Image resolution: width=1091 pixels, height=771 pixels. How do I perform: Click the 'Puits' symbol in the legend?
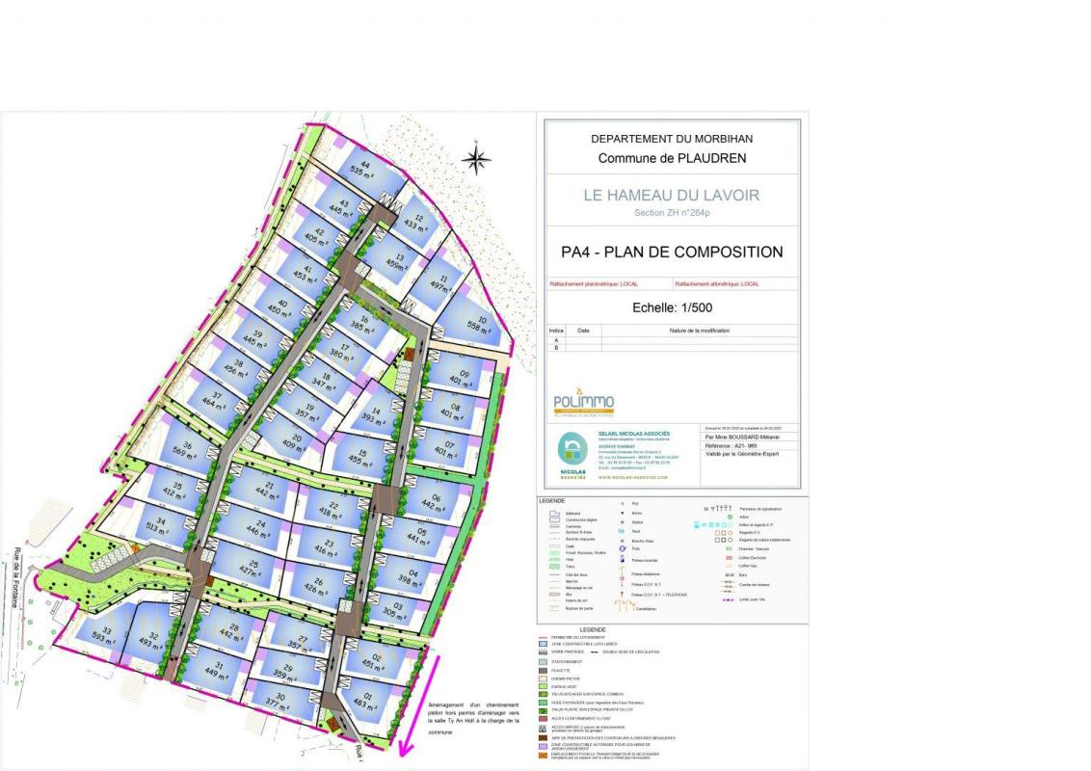(x=622, y=549)
